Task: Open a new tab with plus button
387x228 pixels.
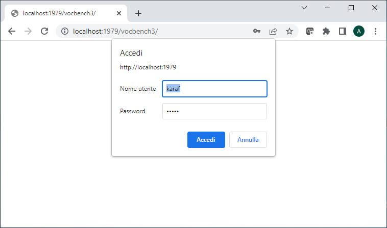Action: (138, 13)
